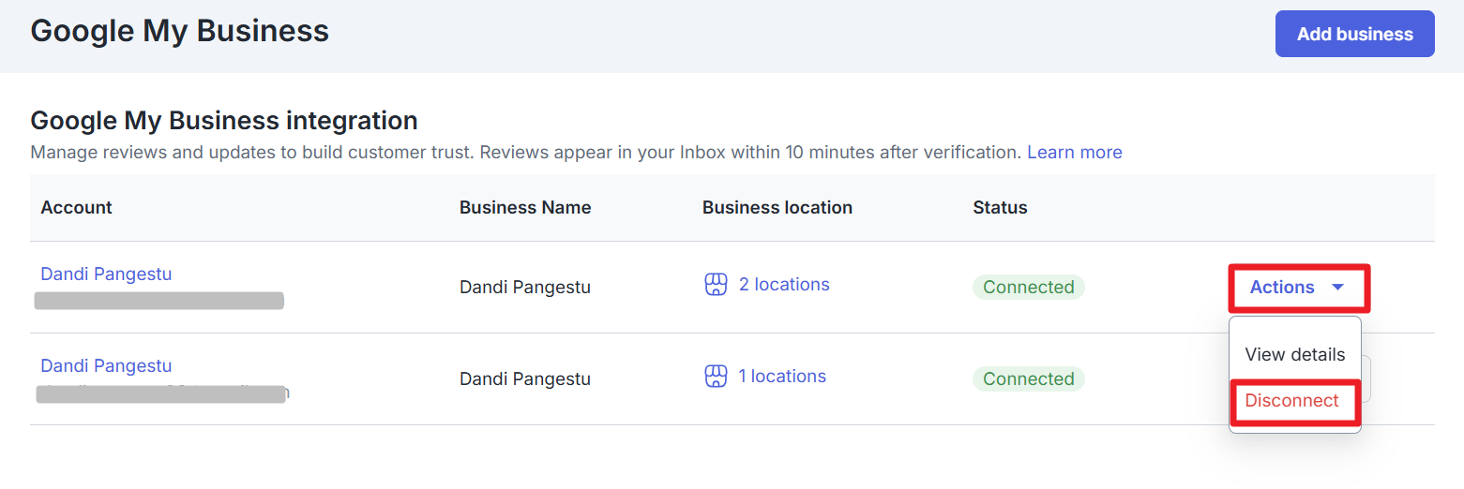Open the Learn more link
1464x489 pixels.
click(1074, 152)
